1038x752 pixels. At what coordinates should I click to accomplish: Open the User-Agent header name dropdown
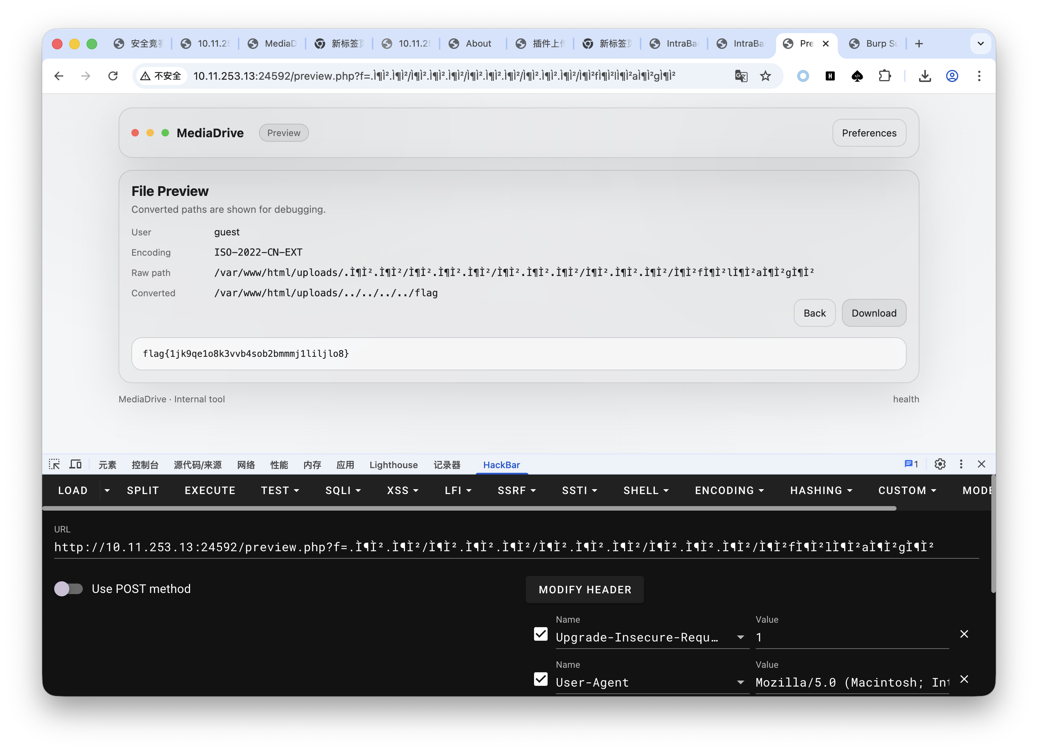coord(740,682)
